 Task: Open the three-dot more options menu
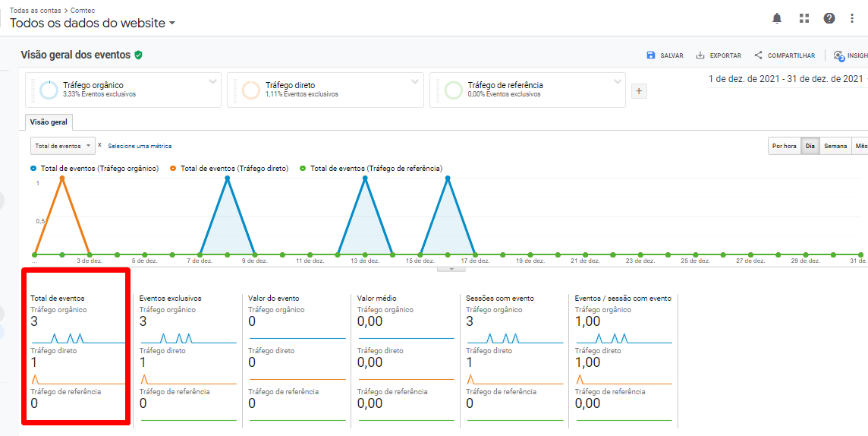coord(853,18)
